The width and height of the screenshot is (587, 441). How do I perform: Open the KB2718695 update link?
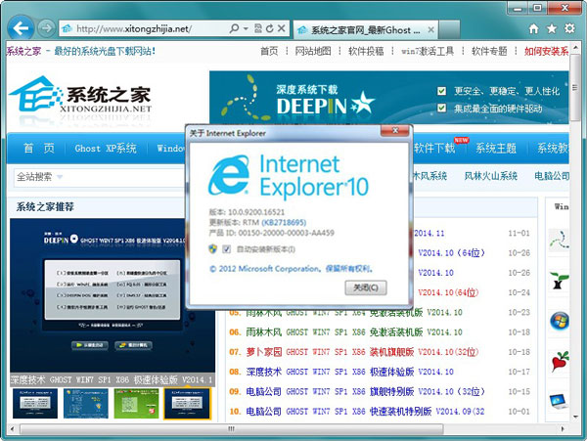pyautogui.click(x=284, y=223)
